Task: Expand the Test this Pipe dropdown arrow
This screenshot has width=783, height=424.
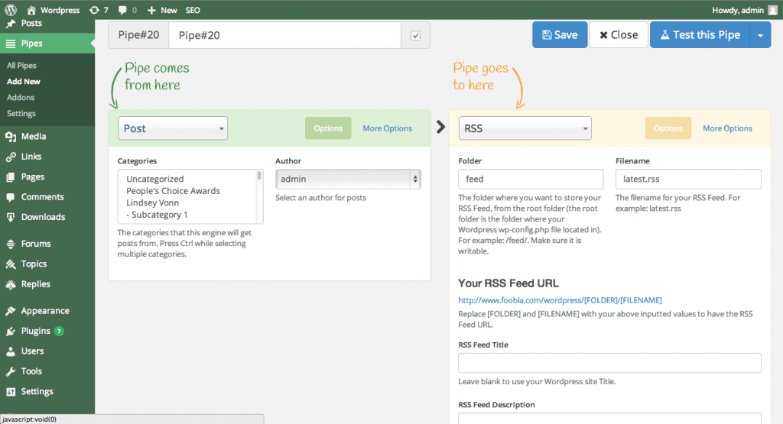Action: coord(760,35)
